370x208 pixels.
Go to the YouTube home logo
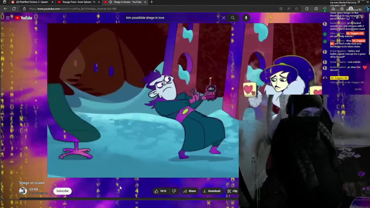point(24,18)
